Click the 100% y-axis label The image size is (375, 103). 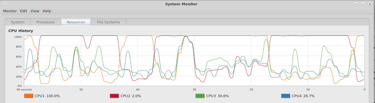pos(18,37)
